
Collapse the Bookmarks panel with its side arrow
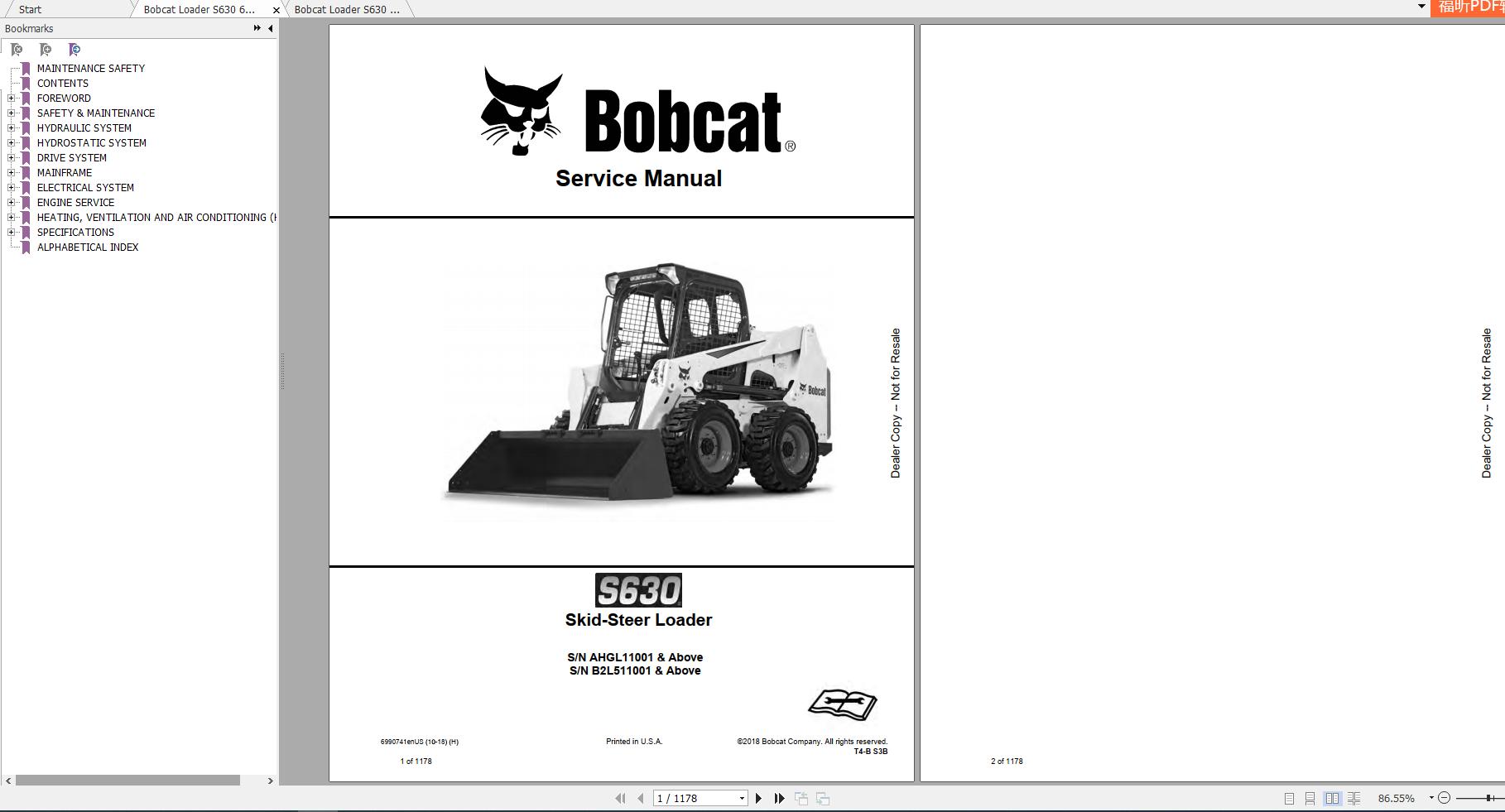click(x=269, y=27)
